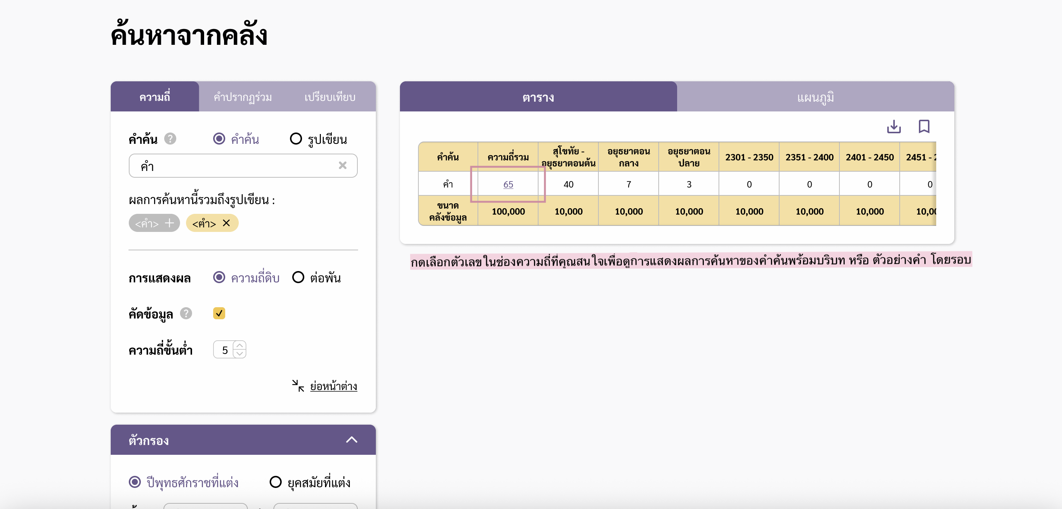Open help icon next to คำค้น label
Viewport: 1062px width, 509px height.
point(170,139)
